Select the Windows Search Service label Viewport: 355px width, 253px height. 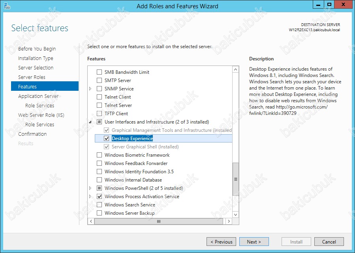tap(130, 205)
